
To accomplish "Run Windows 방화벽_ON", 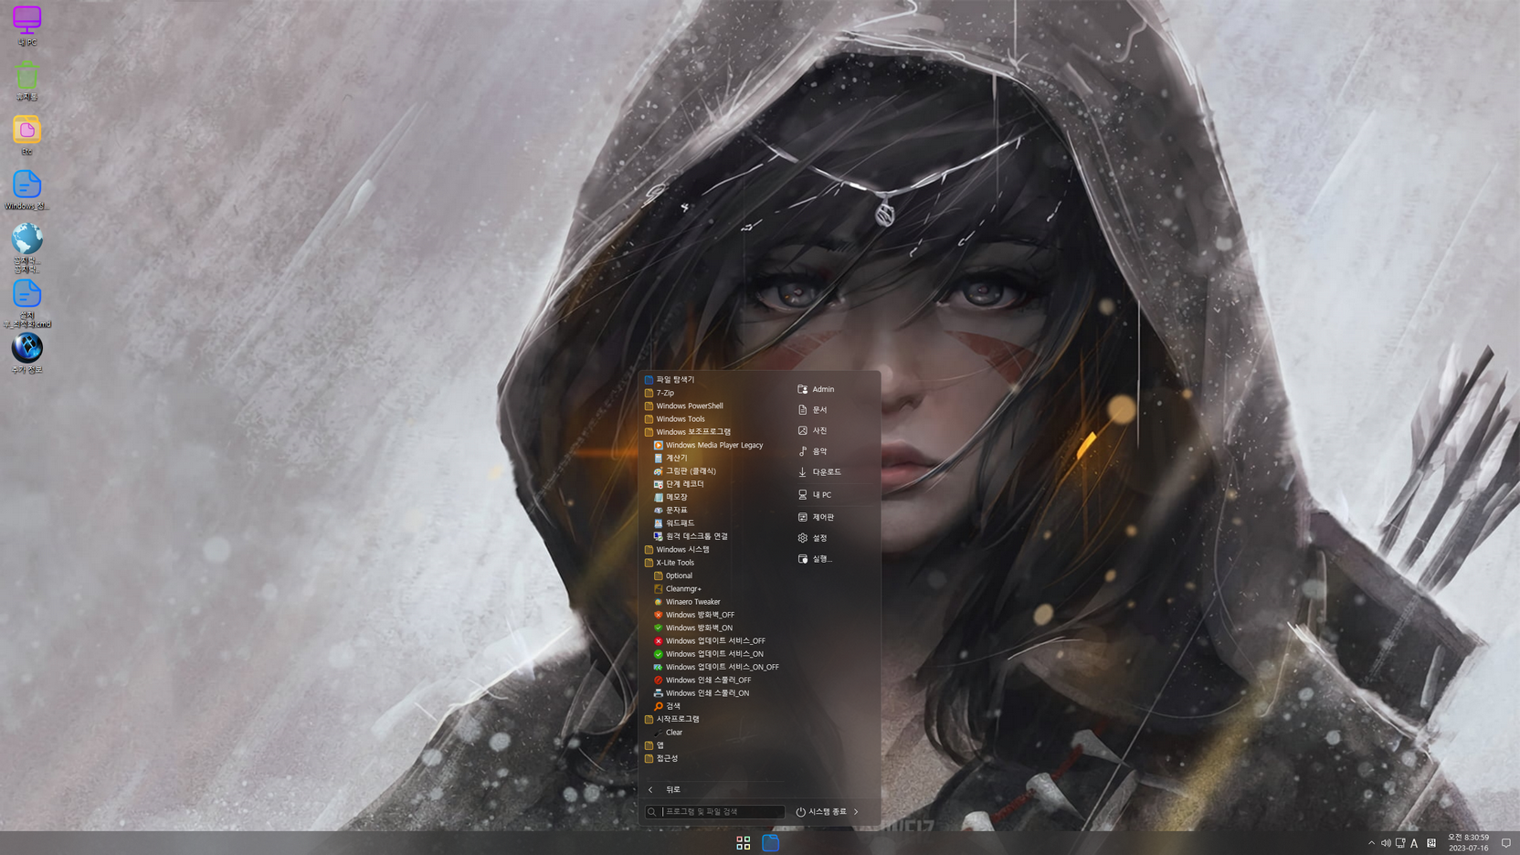I will point(692,628).
